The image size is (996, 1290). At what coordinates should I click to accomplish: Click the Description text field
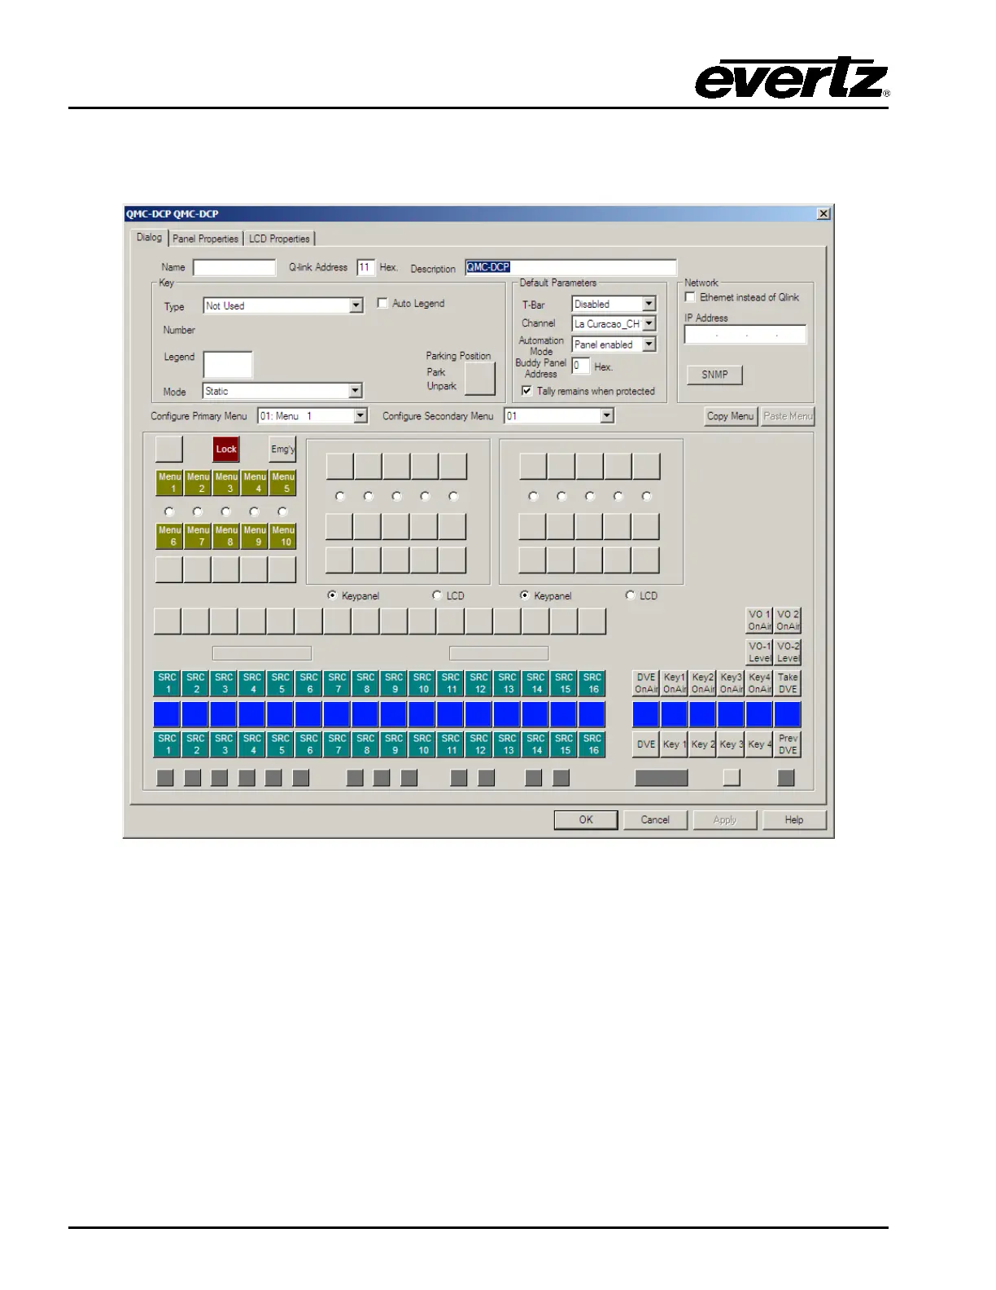pos(570,267)
